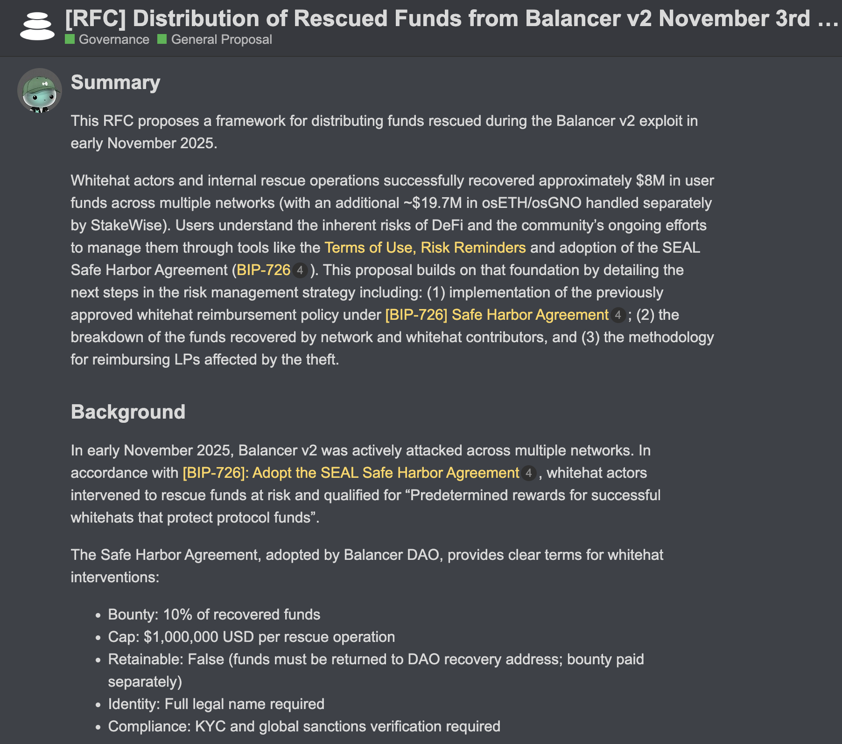
Task: Click the Cap $1,000,000 USD bullet item
Action: 251,637
